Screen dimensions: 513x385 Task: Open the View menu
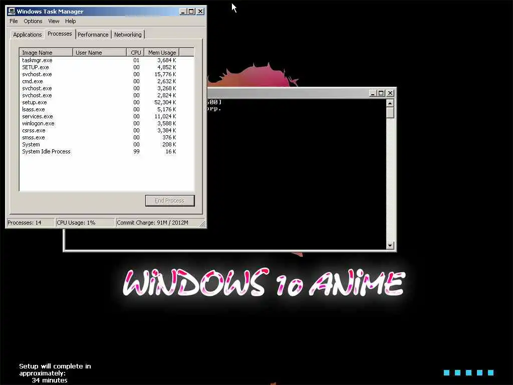pos(54,21)
